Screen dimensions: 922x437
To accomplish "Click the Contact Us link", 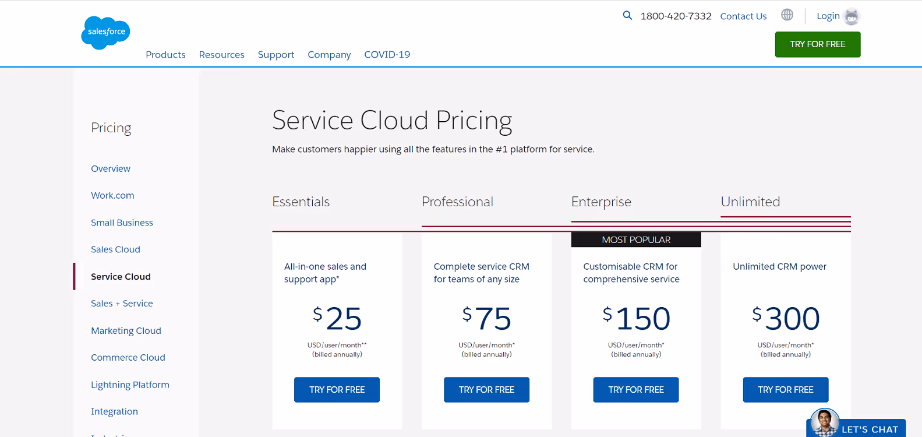I will tap(743, 16).
